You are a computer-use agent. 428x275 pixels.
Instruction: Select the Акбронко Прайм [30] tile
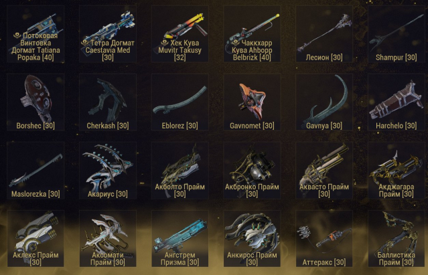[x=252, y=171]
